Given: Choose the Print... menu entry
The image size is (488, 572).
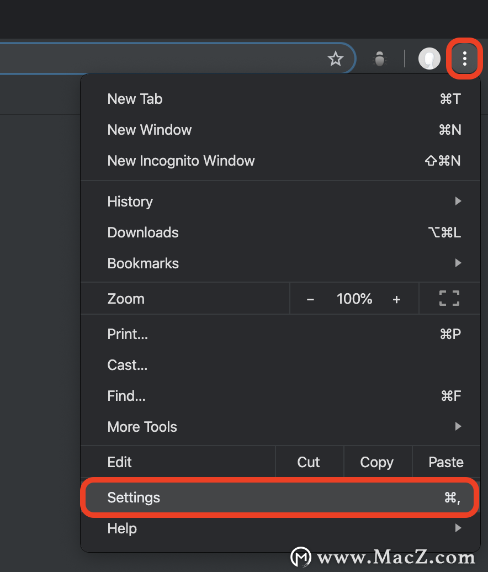Looking at the screenshot, I should click(x=280, y=334).
